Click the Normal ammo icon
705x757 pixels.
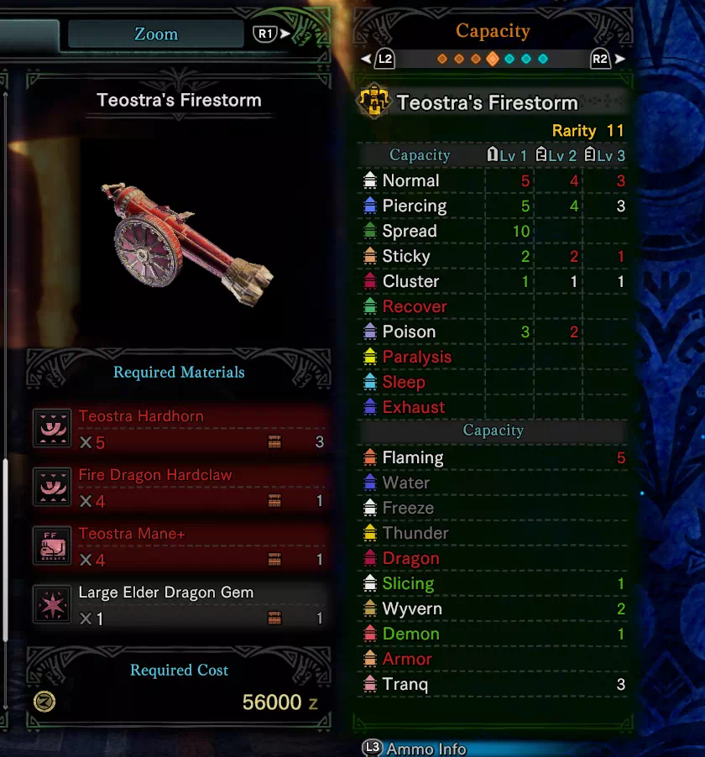370,180
